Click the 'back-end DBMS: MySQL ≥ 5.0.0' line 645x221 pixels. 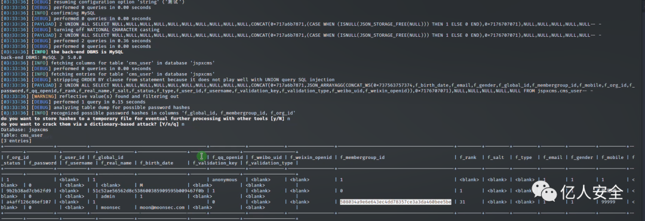[x=41, y=57]
